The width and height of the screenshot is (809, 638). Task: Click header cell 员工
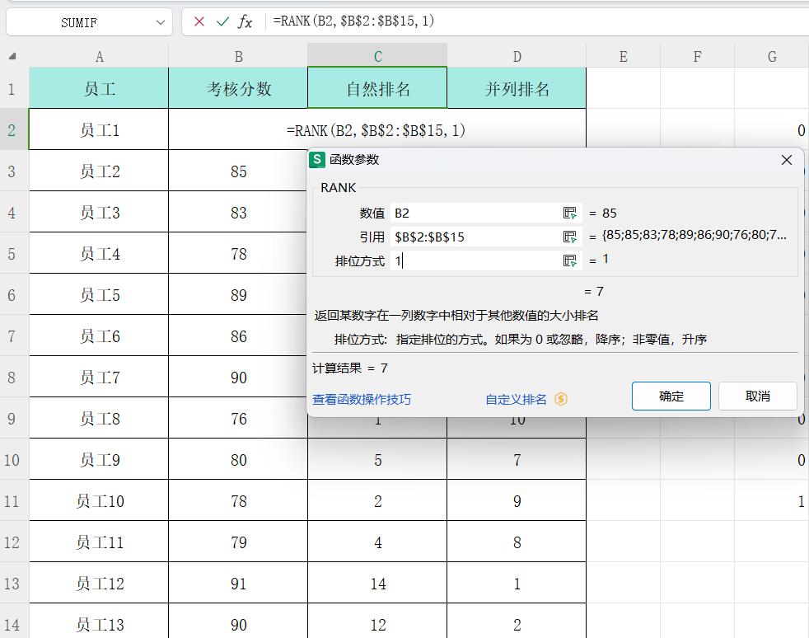(x=99, y=89)
